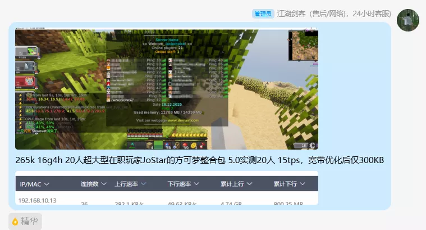This screenshot has height=230, width=426.
Task: Click the 265k 16g4h message text
Action: click(199, 160)
